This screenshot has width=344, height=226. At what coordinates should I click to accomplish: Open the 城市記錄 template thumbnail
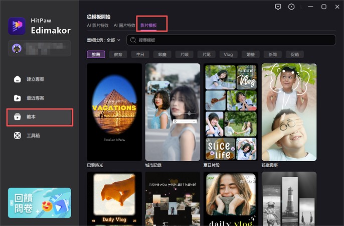[173, 112]
